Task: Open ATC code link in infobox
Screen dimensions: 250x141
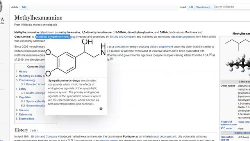Action: pos(226,128)
